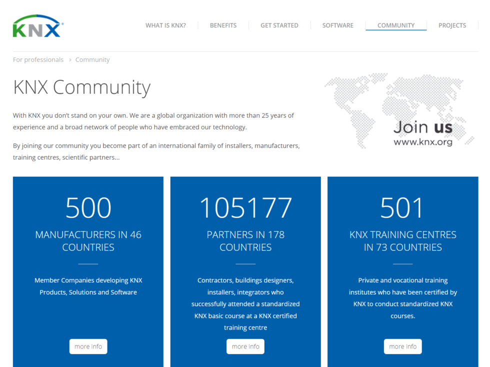The image size is (490, 367).
Task: Select the COMMUNITY tab
Action: [x=396, y=25]
